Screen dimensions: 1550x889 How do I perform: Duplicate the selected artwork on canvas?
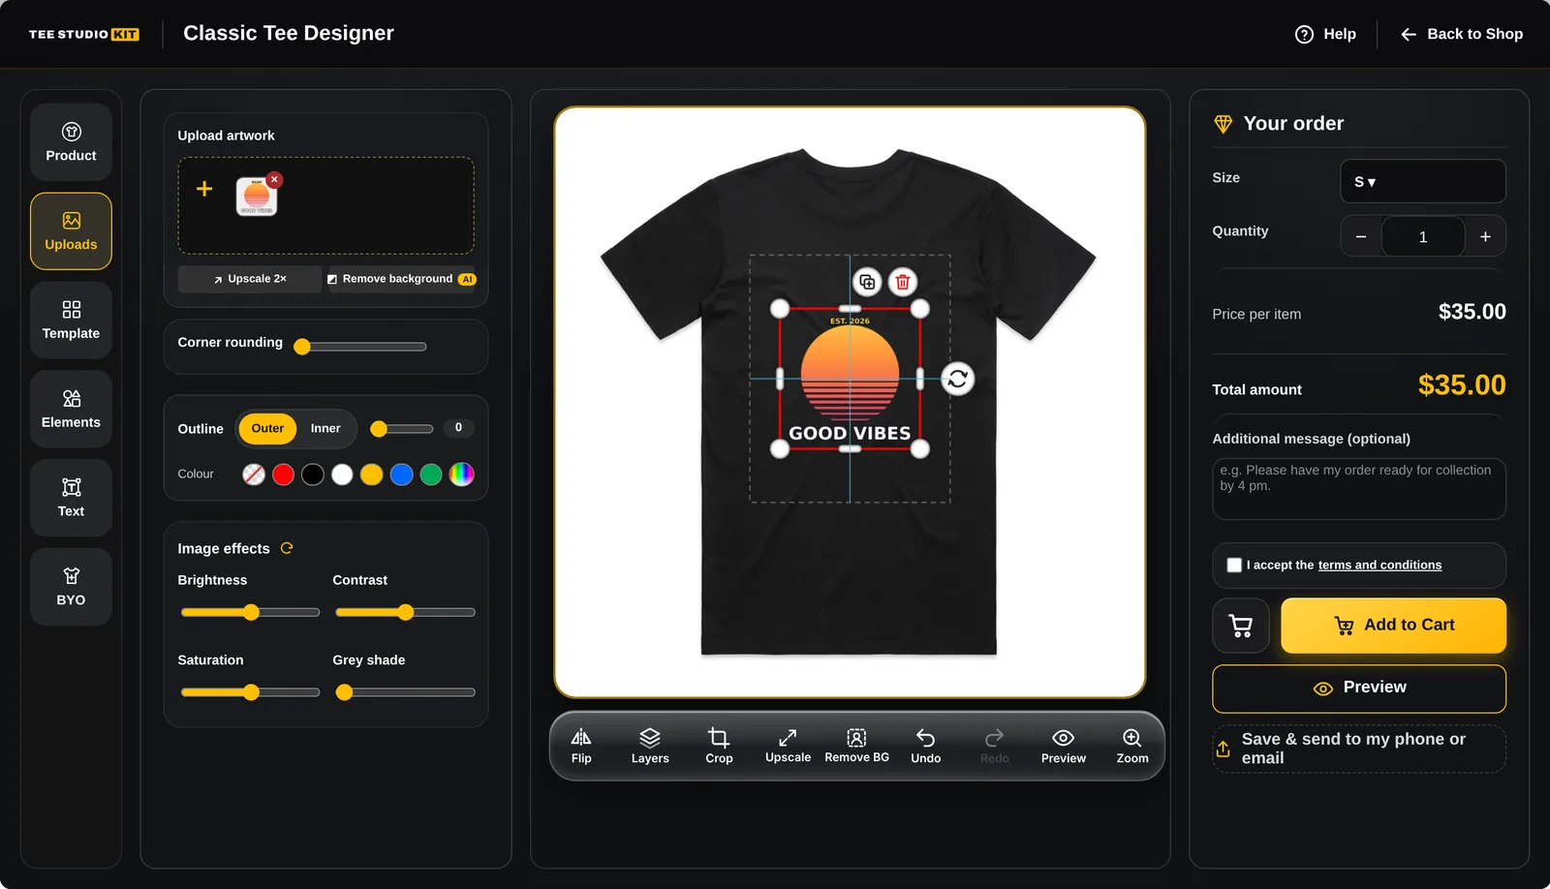click(x=867, y=282)
